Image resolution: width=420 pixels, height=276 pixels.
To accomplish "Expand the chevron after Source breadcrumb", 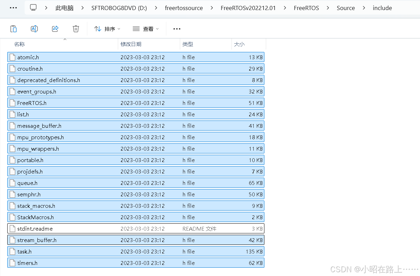I will [x=364, y=8].
